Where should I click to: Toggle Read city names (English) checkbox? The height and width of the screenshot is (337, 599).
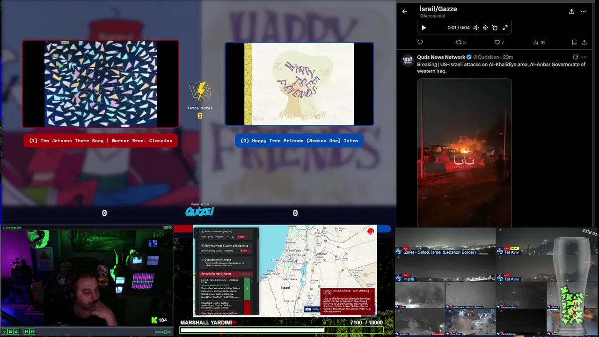click(x=203, y=232)
